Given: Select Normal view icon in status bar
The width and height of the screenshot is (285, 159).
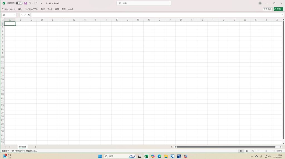Looking at the screenshot, I should click(x=241, y=151).
